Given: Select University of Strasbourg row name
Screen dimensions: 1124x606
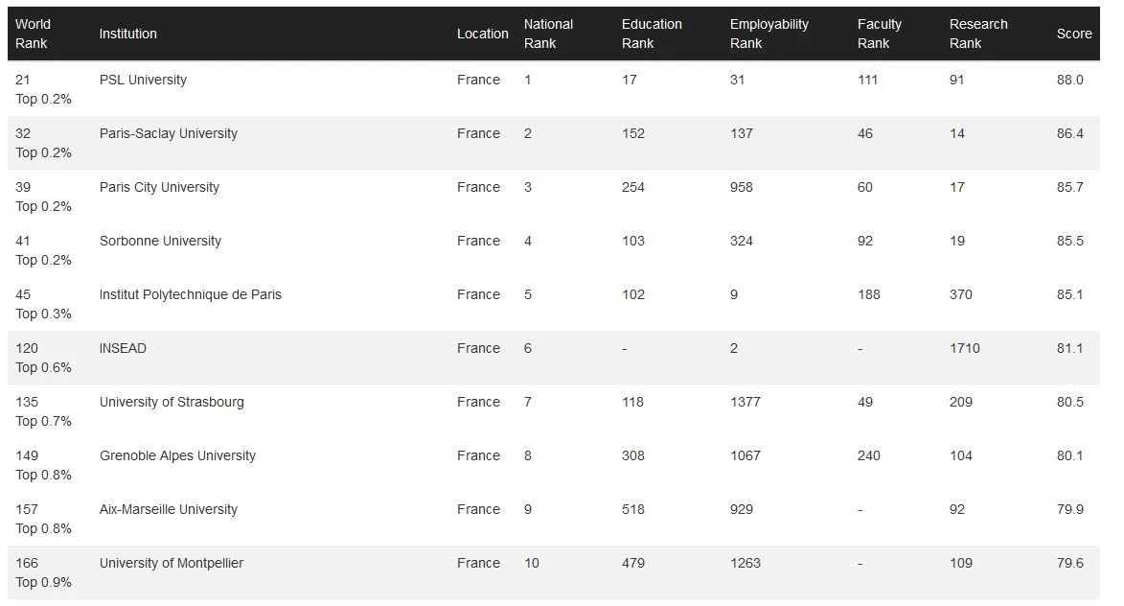Looking at the screenshot, I should click(x=172, y=402).
